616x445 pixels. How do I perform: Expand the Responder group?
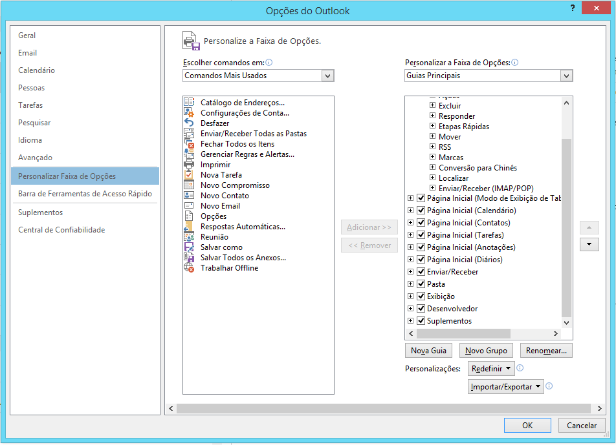click(432, 116)
